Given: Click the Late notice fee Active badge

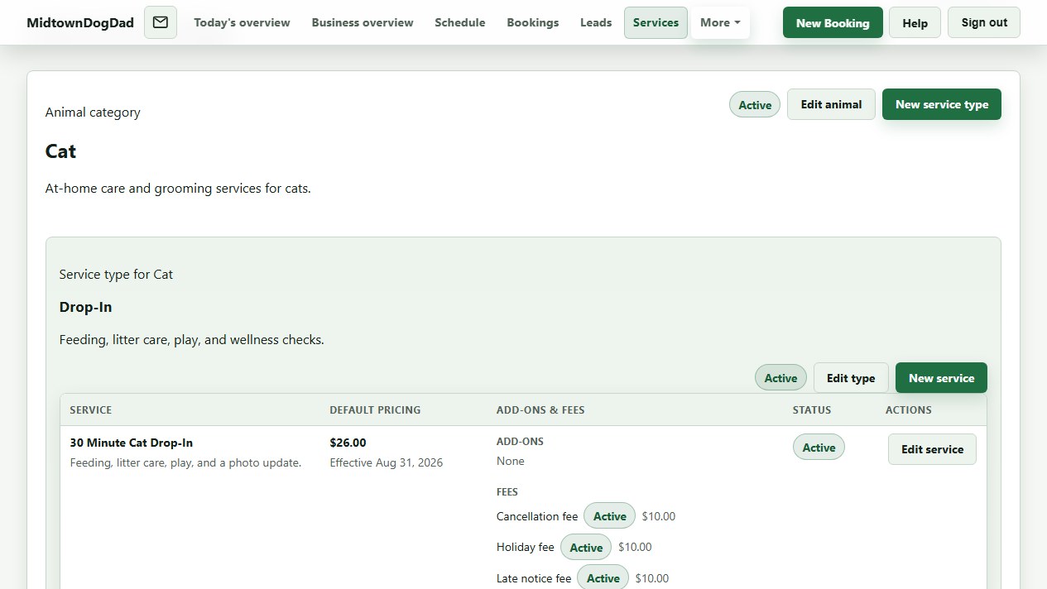Looking at the screenshot, I should click(603, 578).
